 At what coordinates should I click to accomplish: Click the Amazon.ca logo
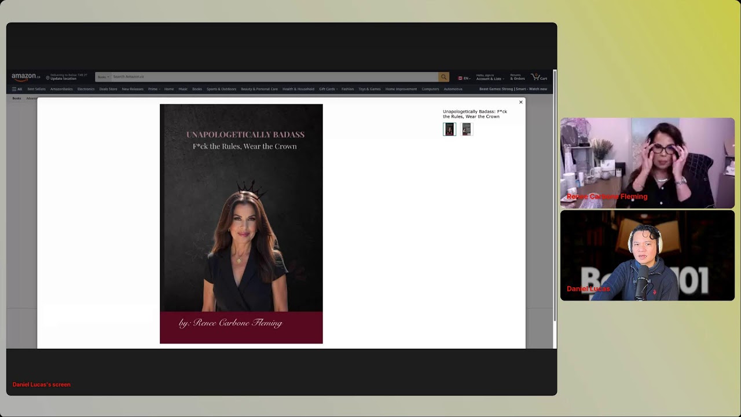tap(26, 77)
